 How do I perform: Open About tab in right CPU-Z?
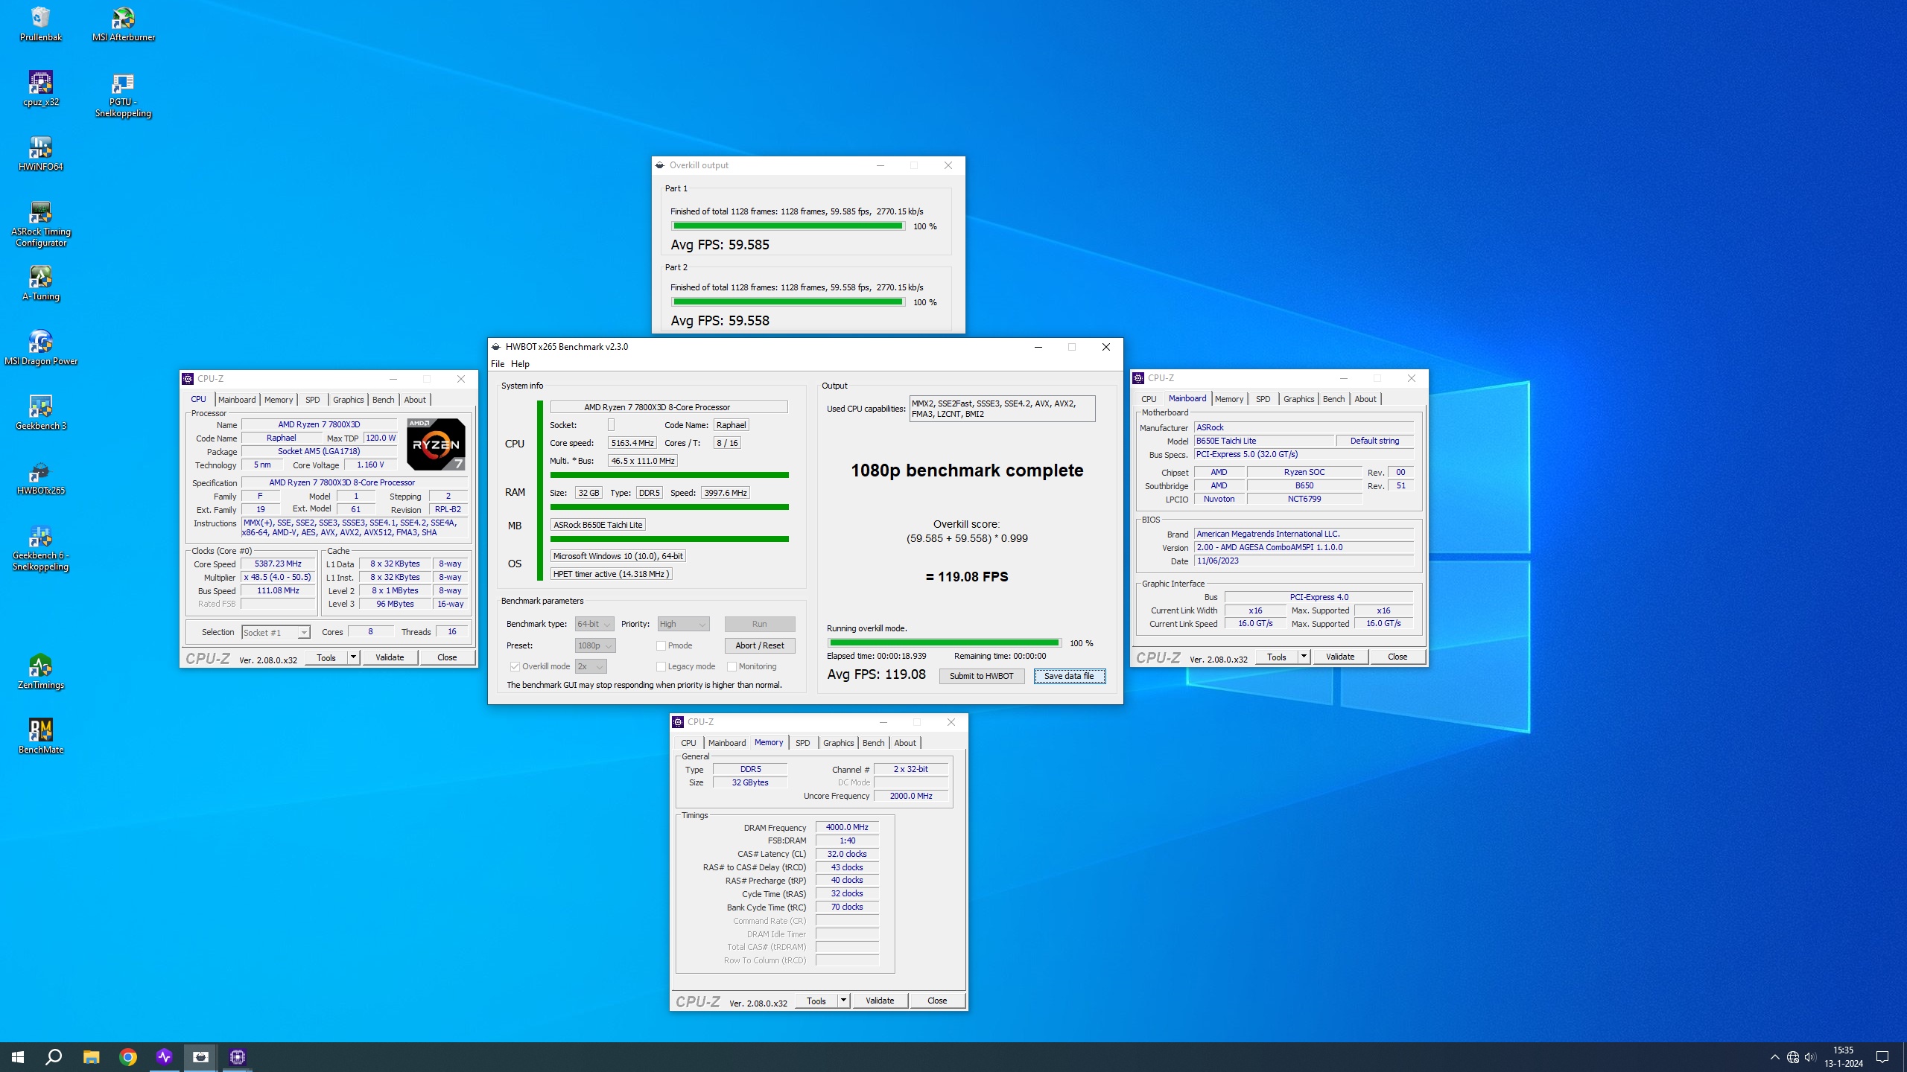(1365, 399)
